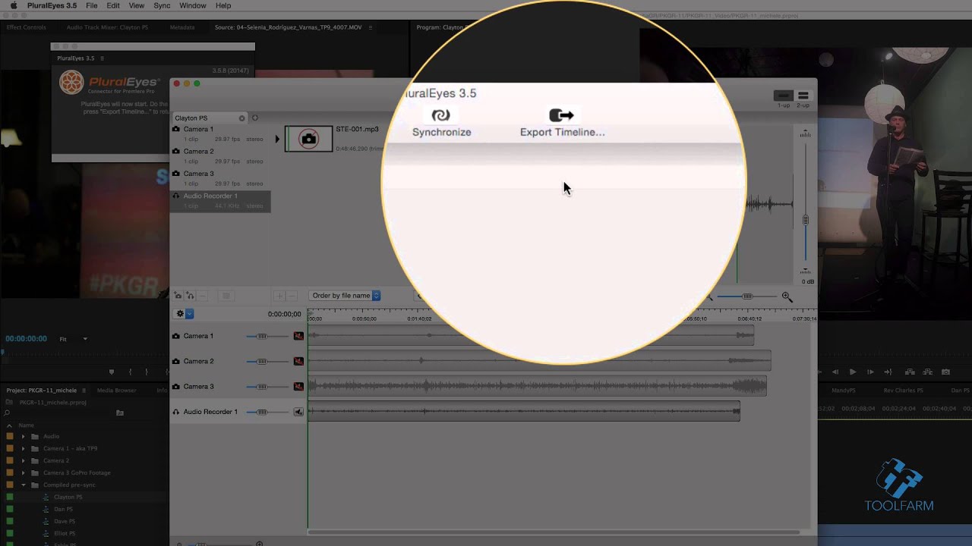Image resolution: width=972 pixels, height=546 pixels.
Task: Click the plus button beside Order by file name
Action: 279,296
